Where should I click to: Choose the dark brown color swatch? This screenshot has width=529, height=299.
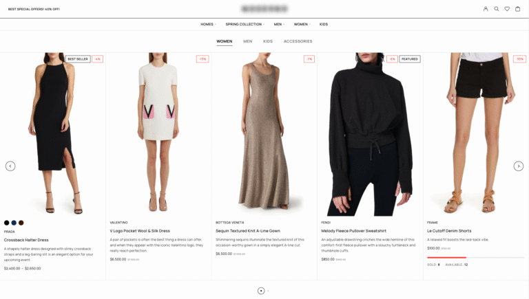tap(21, 223)
